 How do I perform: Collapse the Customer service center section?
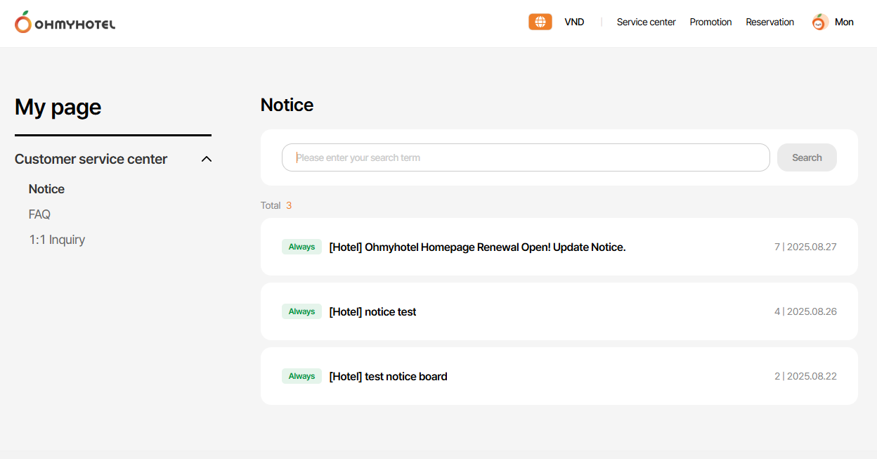click(206, 159)
